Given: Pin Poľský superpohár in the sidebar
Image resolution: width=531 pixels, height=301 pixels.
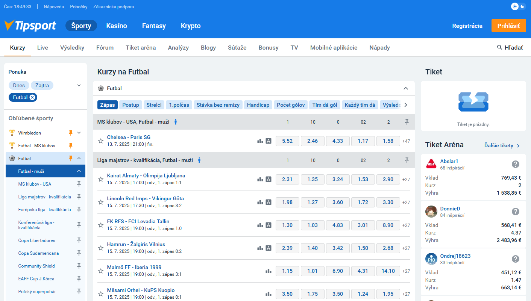Looking at the screenshot, I should click(79, 292).
